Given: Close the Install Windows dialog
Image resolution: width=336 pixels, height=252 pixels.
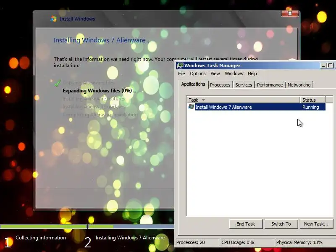Looking at the screenshot, I should 290,13.
